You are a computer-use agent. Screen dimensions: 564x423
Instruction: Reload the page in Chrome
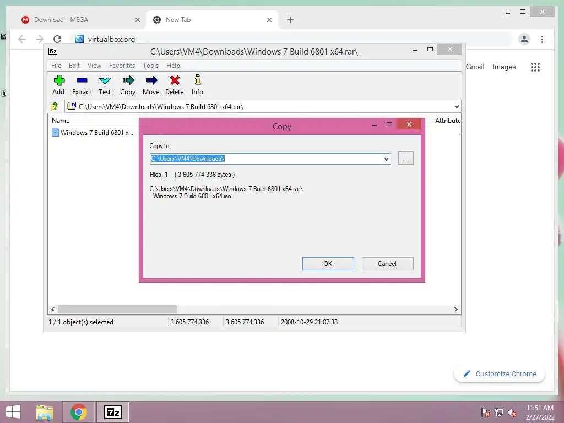click(x=57, y=39)
